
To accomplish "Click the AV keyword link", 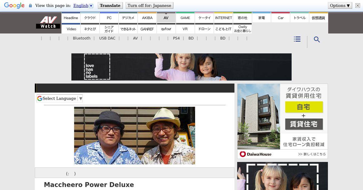I will point(135,38).
